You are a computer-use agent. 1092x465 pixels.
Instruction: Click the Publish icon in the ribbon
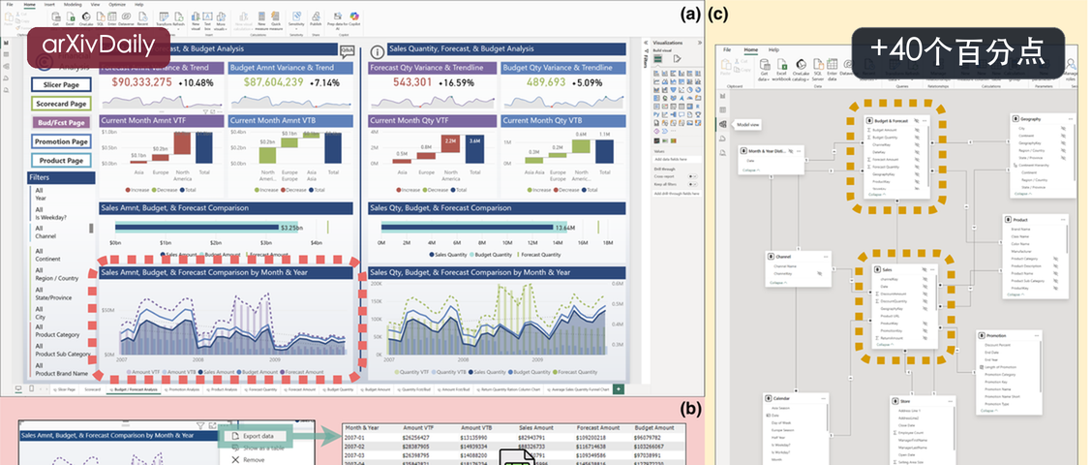[x=316, y=18]
